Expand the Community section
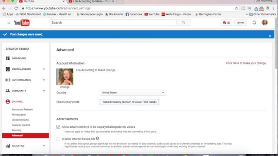 pos(44,91)
